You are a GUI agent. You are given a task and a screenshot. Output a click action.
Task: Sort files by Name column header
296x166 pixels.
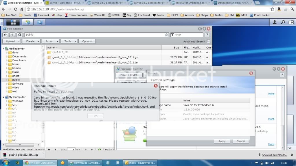(51, 47)
